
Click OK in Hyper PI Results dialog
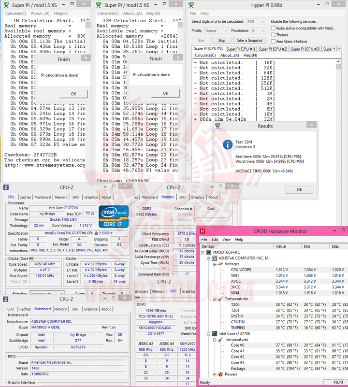[299, 189]
